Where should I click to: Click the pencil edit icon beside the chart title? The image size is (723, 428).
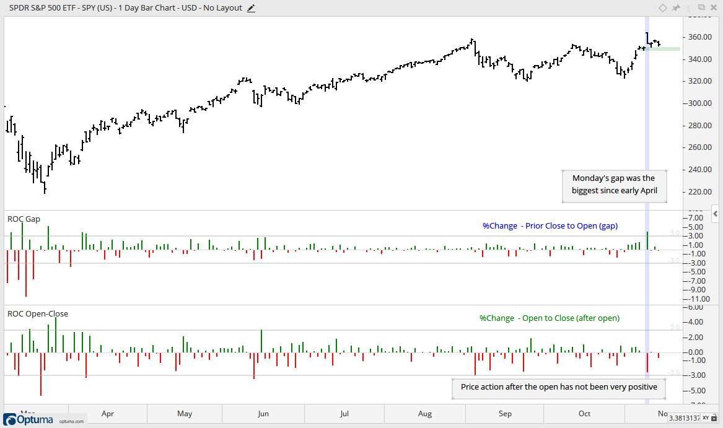click(x=251, y=8)
